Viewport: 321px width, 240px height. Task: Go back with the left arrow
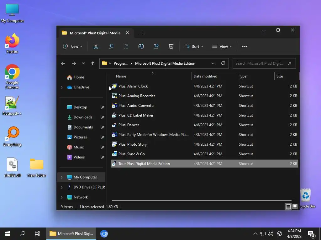click(x=63, y=63)
